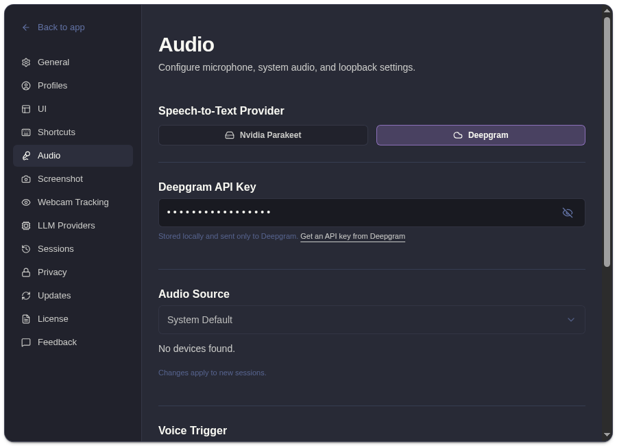Click the Feedback speech bubble icon
Screen dimensions: 617x446
click(26, 342)
